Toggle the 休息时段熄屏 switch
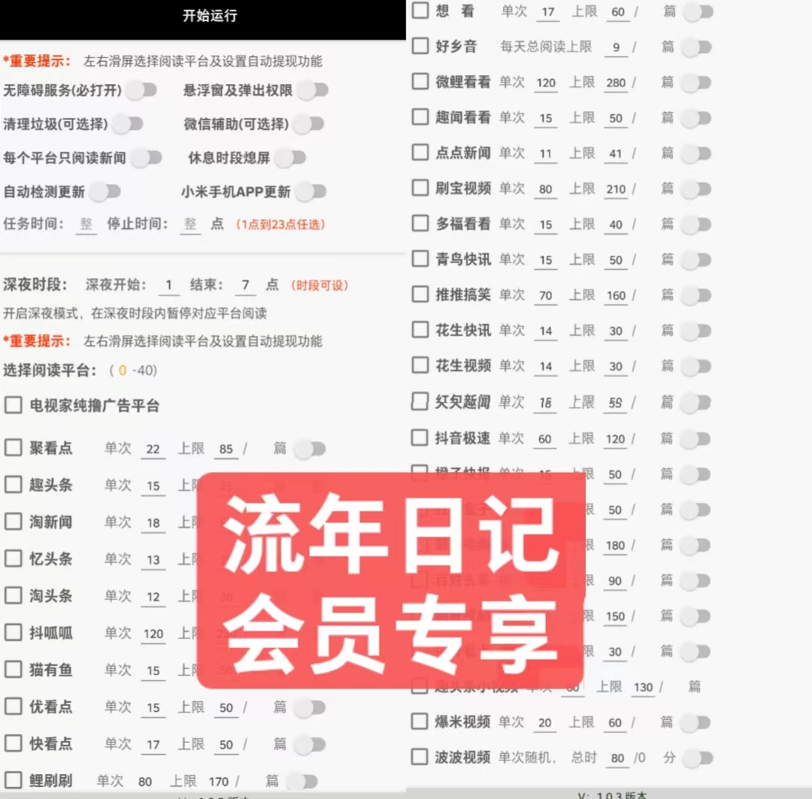The width and height of the screenshot is (812, 799). (x=292, y=157)
